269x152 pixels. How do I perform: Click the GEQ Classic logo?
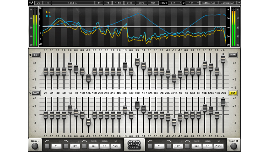click(x=134, y=145)
